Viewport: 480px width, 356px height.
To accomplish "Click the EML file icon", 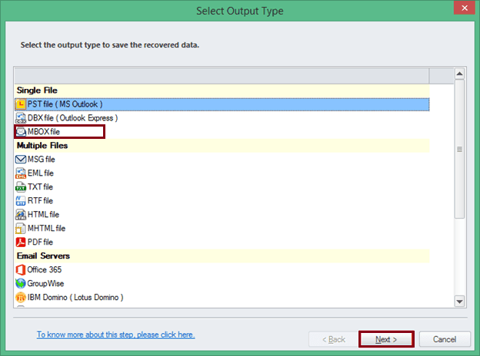I will coord(21,173).
